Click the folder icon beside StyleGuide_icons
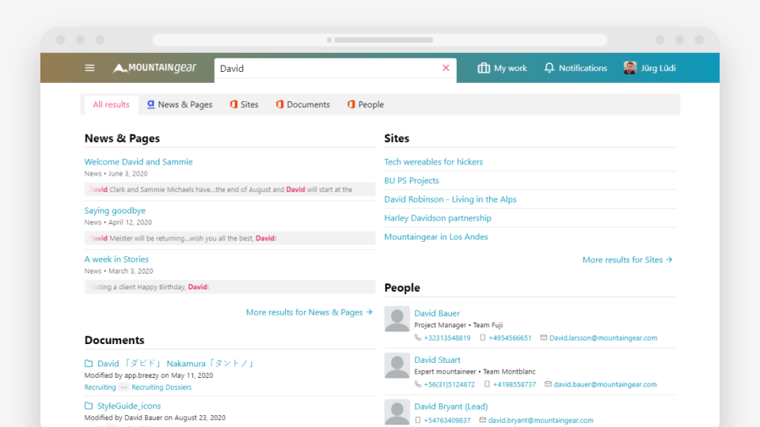Viewport: 760px width, 427px height. point(89,406)
